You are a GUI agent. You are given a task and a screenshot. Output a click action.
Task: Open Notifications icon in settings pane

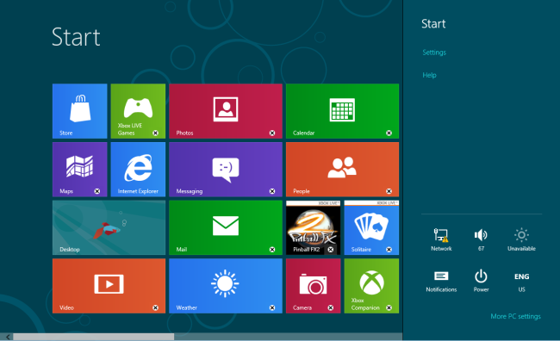[441, 281]
